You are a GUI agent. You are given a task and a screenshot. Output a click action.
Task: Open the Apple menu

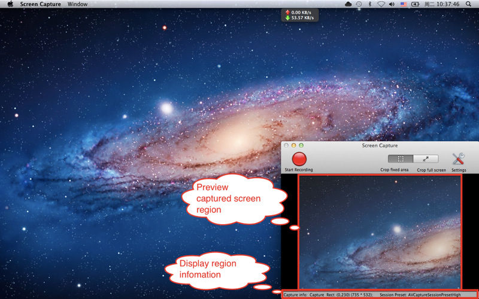coord(10,4)
